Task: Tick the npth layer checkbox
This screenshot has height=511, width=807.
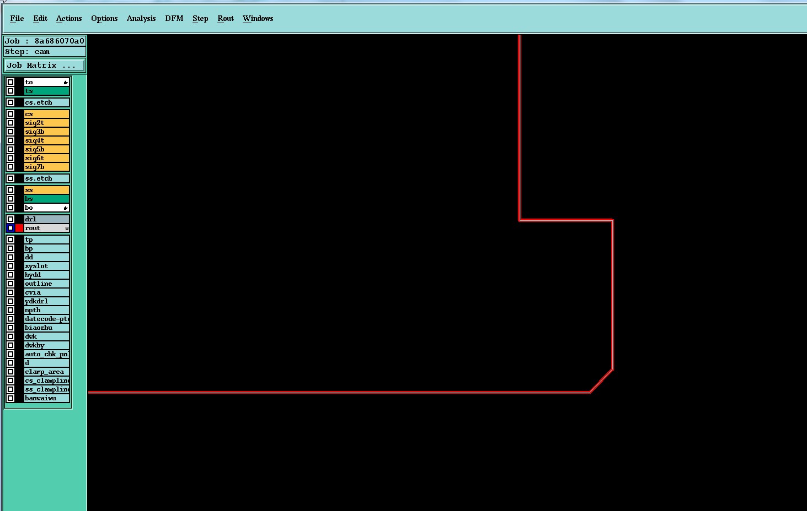Action: pos(10,310)
